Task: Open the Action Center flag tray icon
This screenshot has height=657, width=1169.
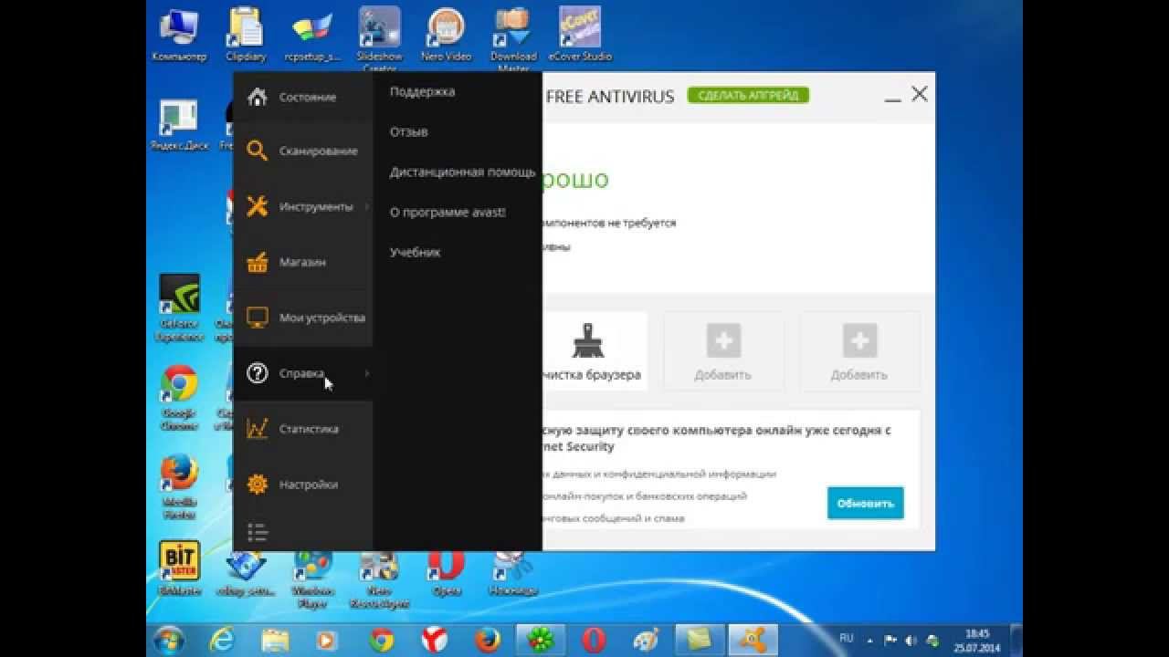Action: coord(890,641)
